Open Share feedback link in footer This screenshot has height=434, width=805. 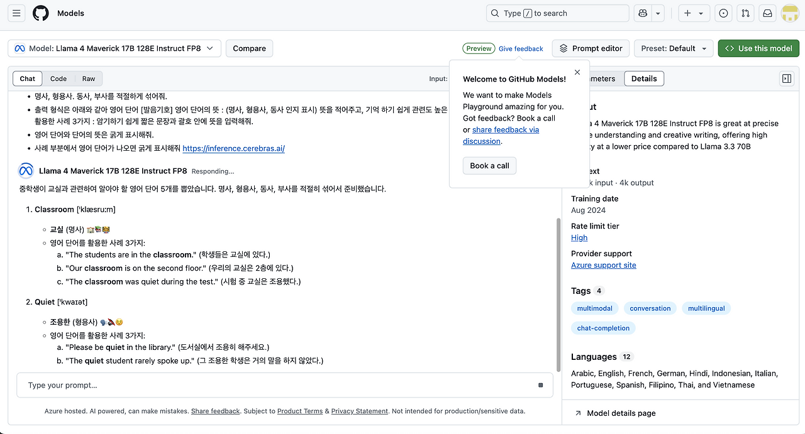[215, 411]
